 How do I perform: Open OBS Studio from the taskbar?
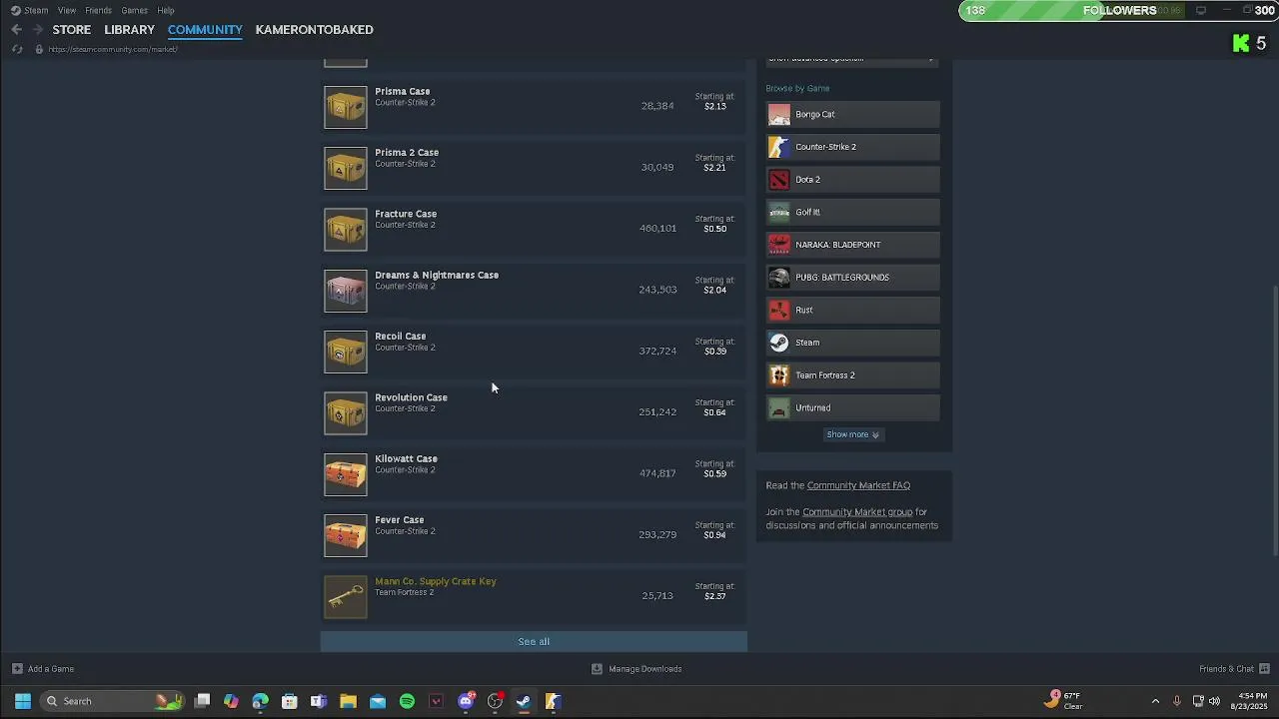click(495, 701)
